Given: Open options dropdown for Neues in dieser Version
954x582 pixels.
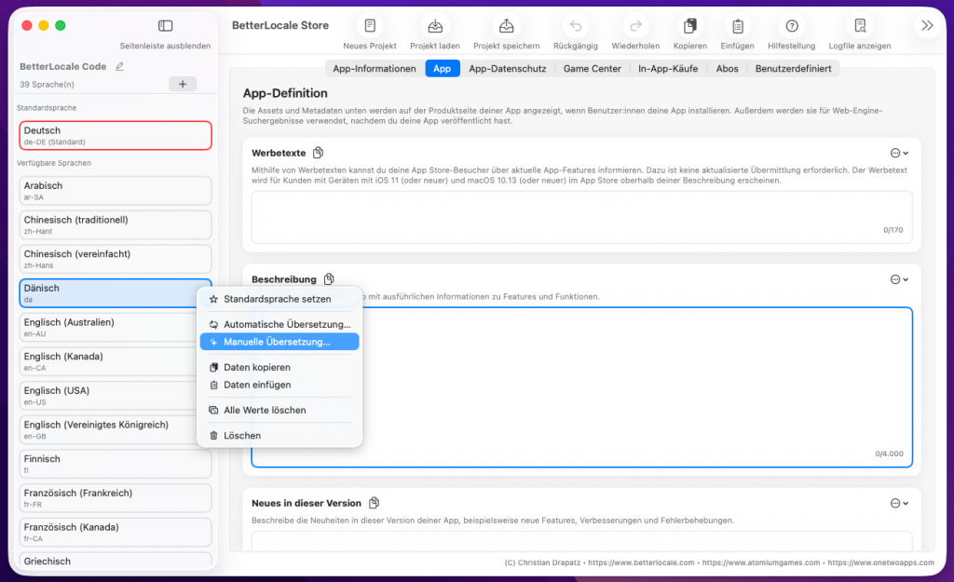Looking at the screenshot, I should [x=899, y=503].
